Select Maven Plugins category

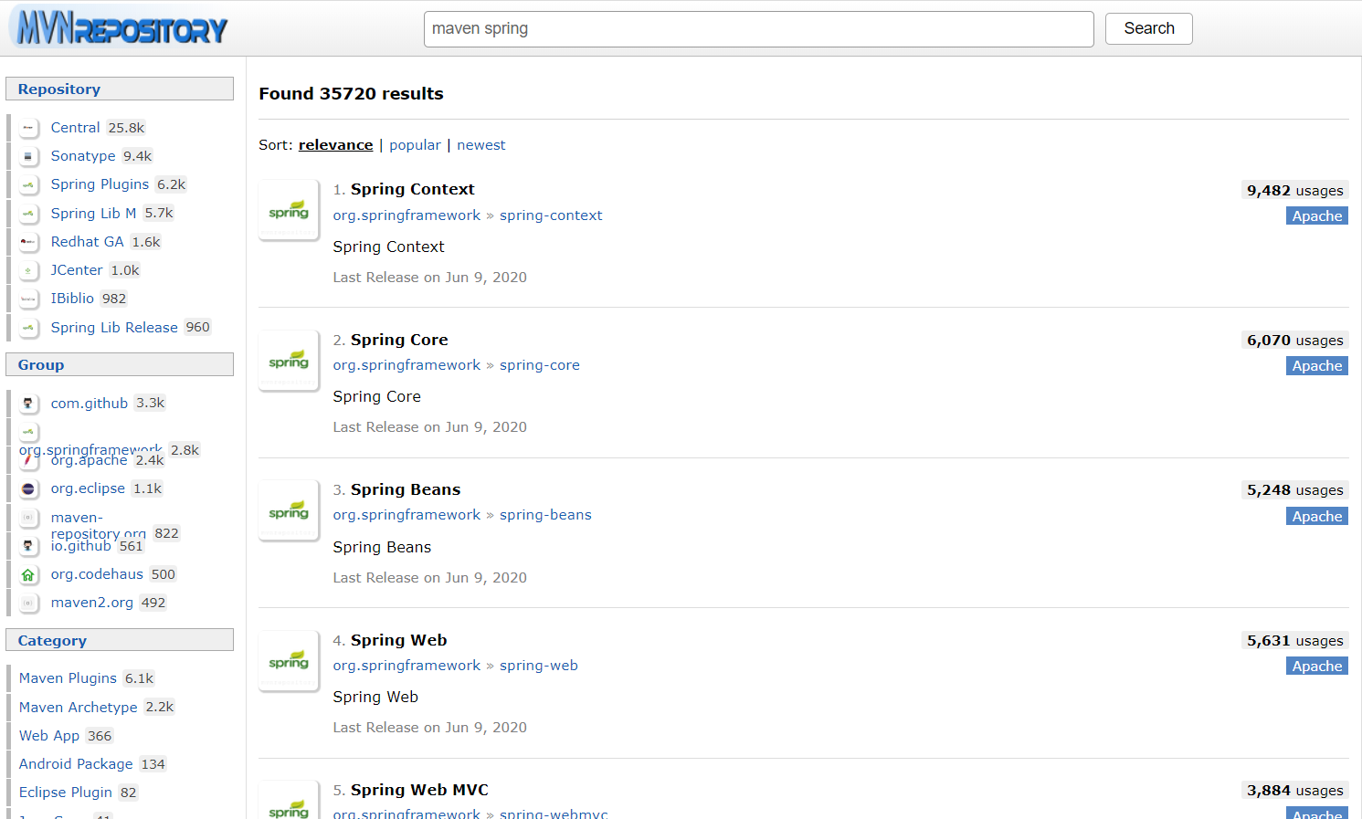68,678
